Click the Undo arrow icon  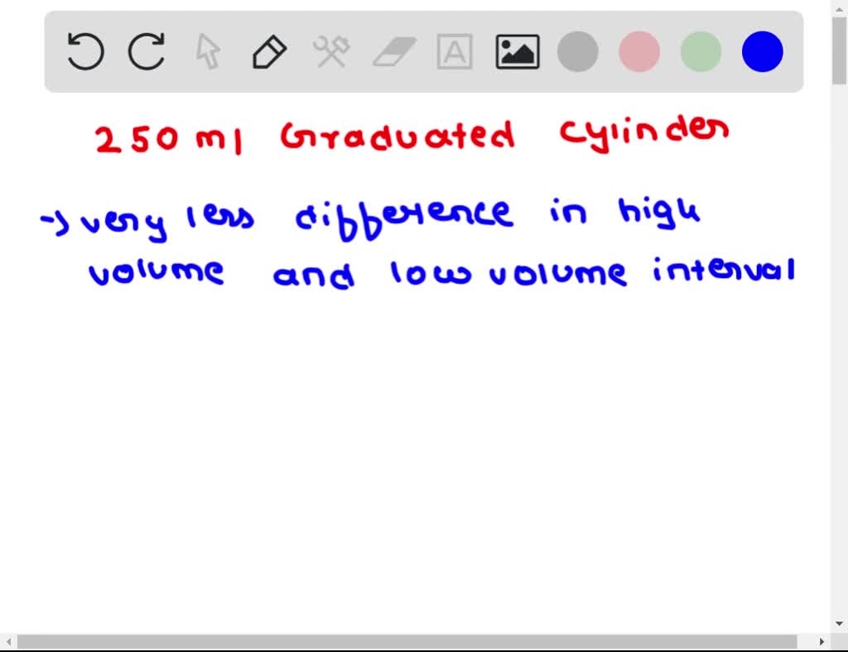pos(84,50)
